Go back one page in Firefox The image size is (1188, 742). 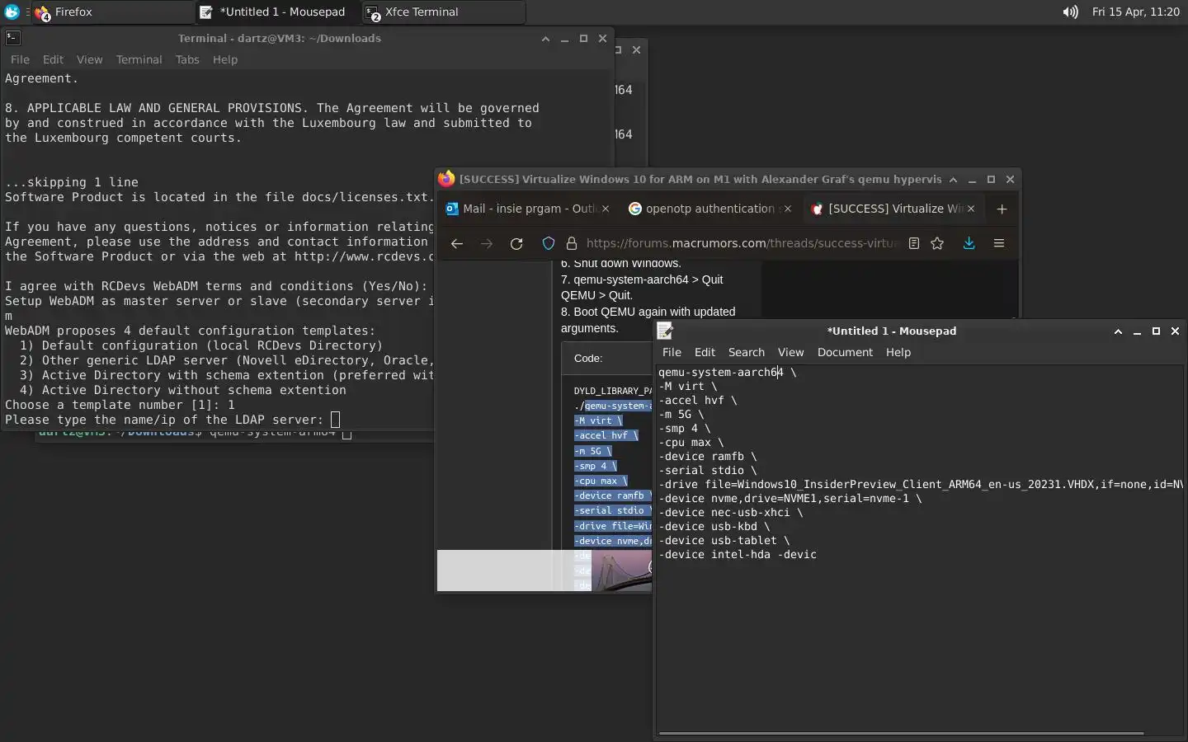tap(456, 243)
